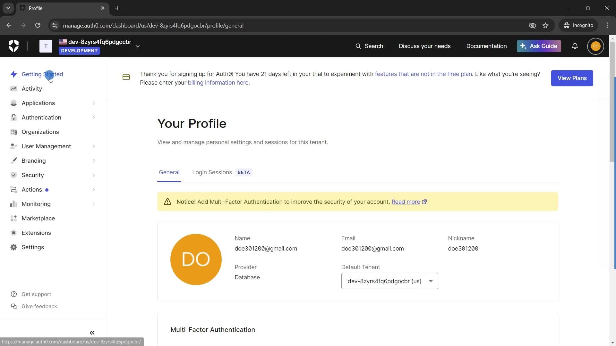This screenshot has height=346, width=616.
Task: Click the Marketplace grid icon
Action: 13,218
